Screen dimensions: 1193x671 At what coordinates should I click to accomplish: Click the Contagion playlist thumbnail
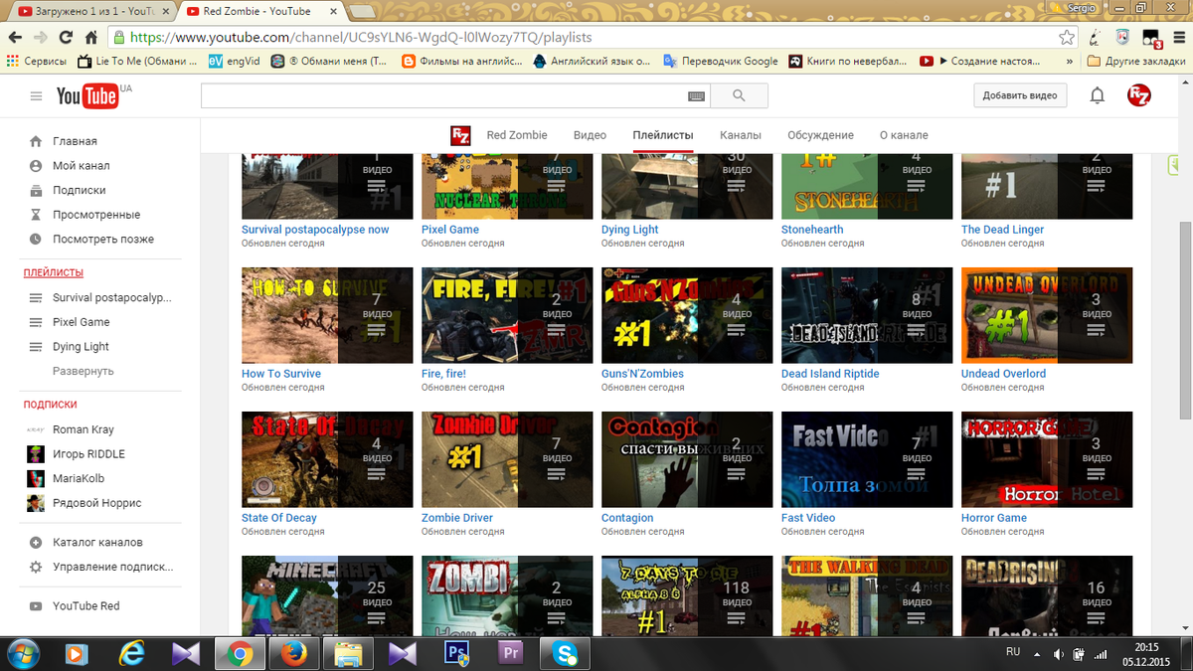(x=687, y=459)
